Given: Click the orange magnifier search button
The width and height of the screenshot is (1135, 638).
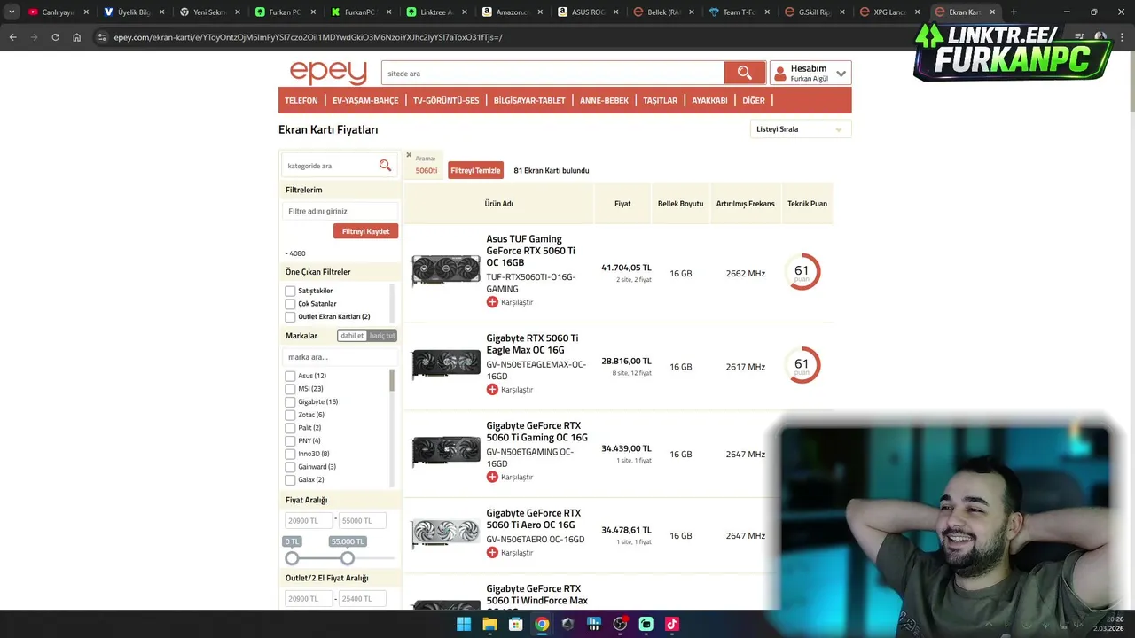Looking at the screenshot, I should point(745,73).
